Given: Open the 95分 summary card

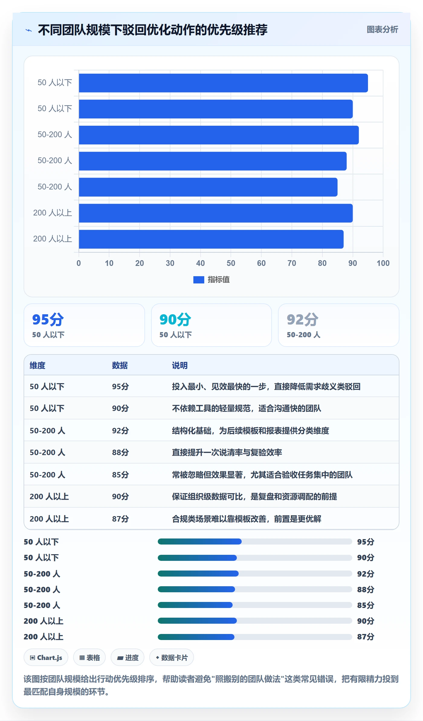Looking at the screenshot, I should 84,325.
